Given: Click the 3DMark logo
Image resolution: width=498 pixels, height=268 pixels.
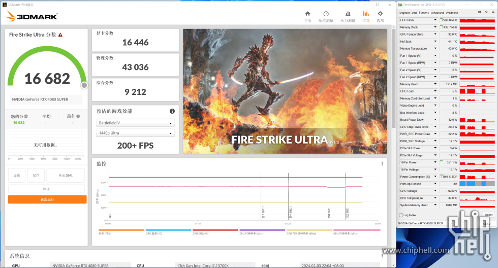Looking at the screenshot, I should (32, 16).
